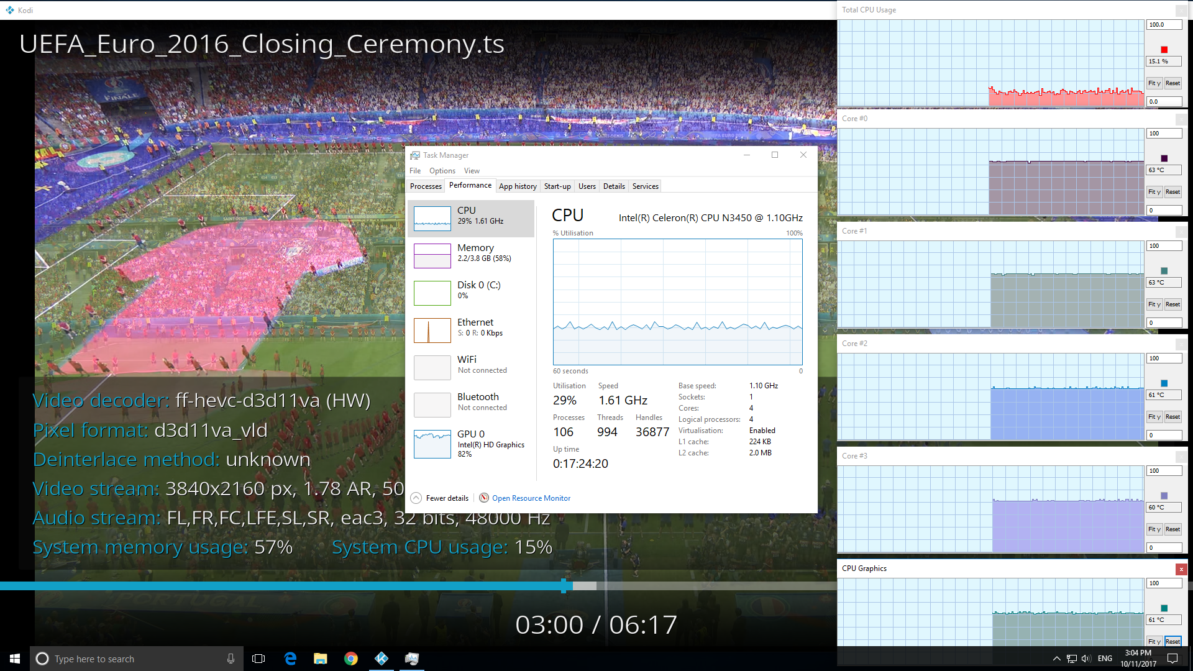Open Task Manager View menu
The image size is (1193, 671).
click(x=472, y=171)
